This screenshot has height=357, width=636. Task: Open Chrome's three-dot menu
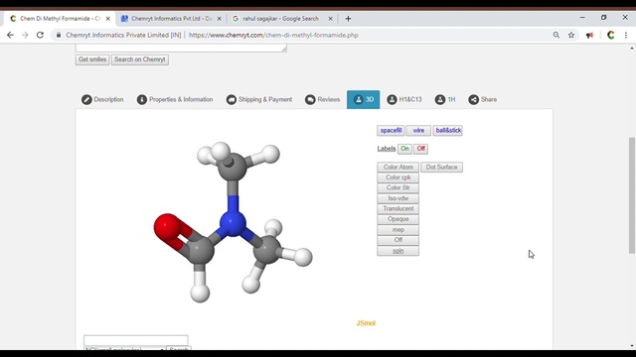click(626, 36)
